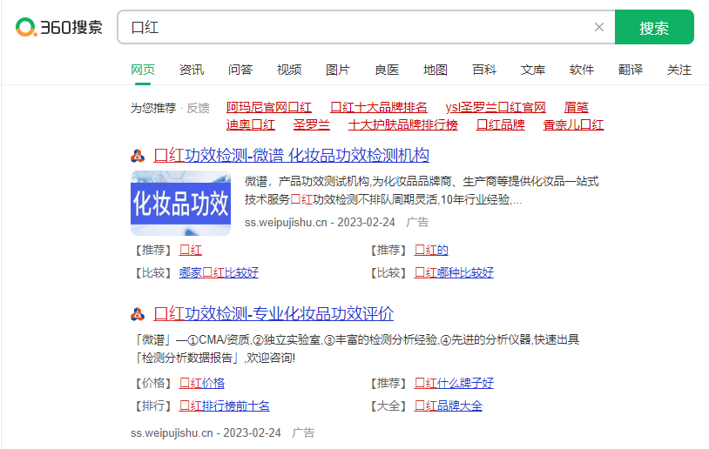The image size is (709, 449).
Task: Open the 翻译 tab
Action: 631,70
